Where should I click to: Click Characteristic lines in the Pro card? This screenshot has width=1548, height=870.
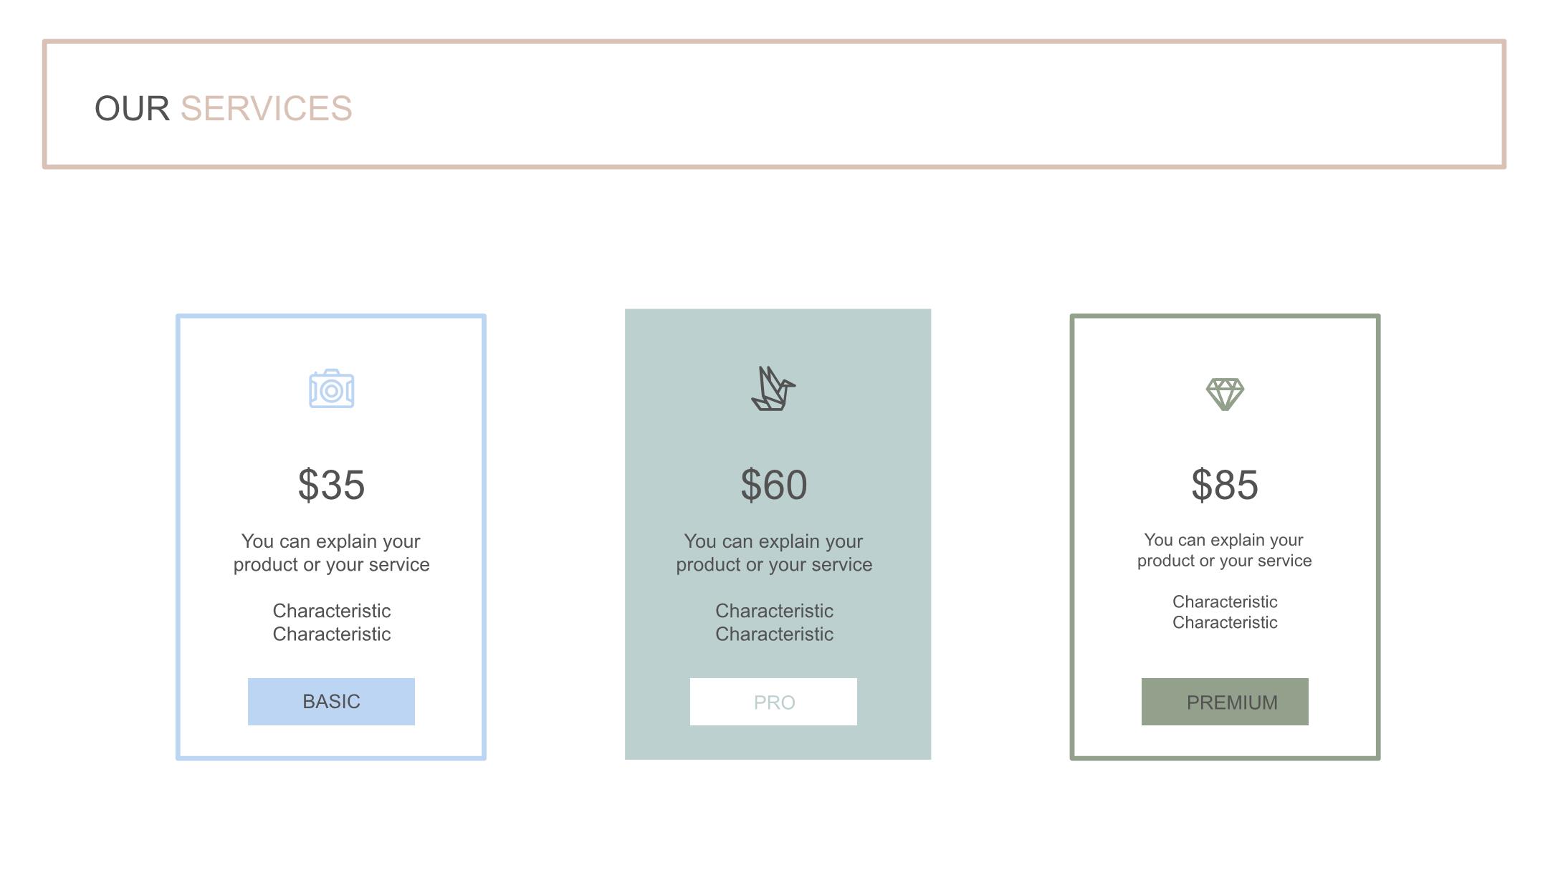774,622
